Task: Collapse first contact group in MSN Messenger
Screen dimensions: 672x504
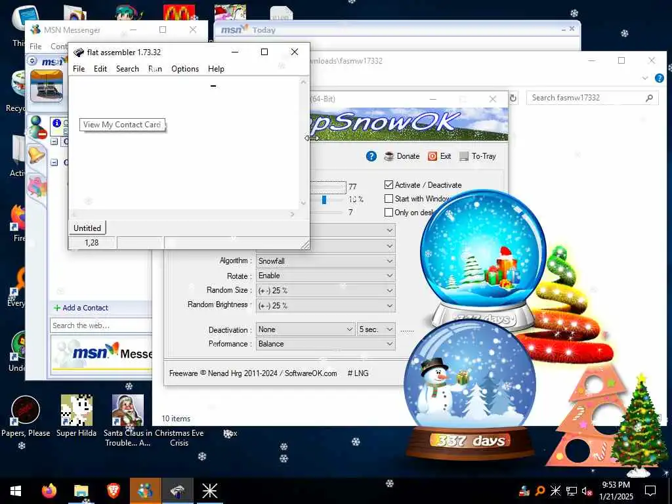Action: [54, 142]
